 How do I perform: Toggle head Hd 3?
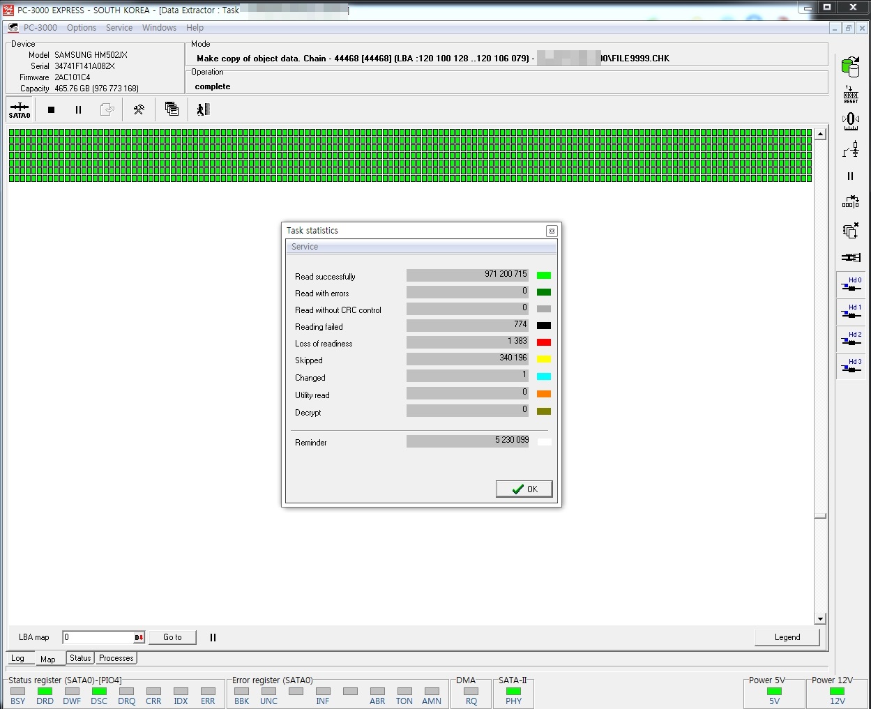pos(851,366)
